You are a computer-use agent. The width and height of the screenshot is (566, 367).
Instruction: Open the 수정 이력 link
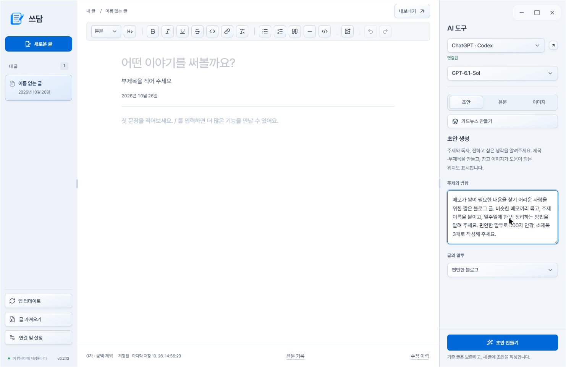420,356
